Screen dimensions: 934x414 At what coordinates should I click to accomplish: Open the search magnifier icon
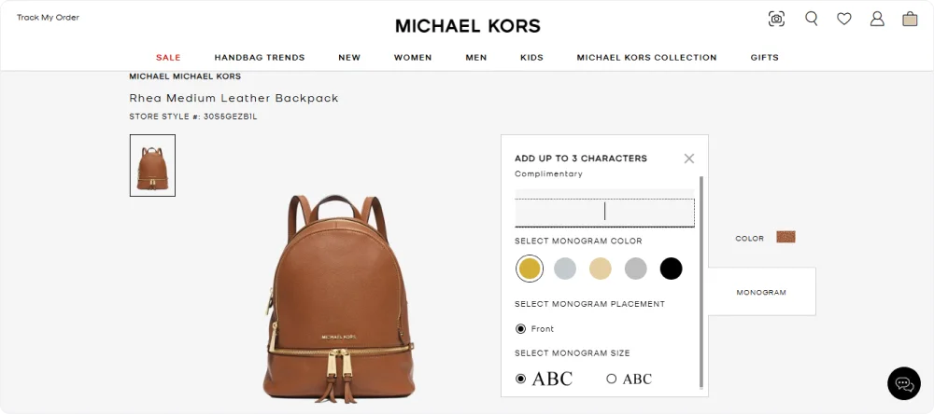click(x=812, y=19)
